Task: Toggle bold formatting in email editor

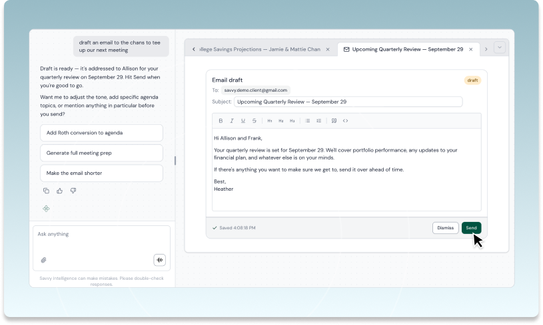Action: 221,121
